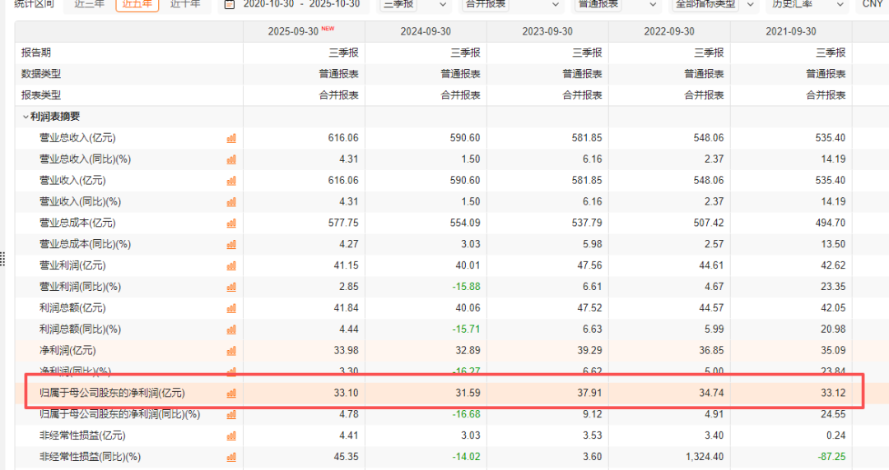Screen dimensions: 889x470
Task: Open chart icon for 利润总额(亿元) row
Action: coord(231,308)
